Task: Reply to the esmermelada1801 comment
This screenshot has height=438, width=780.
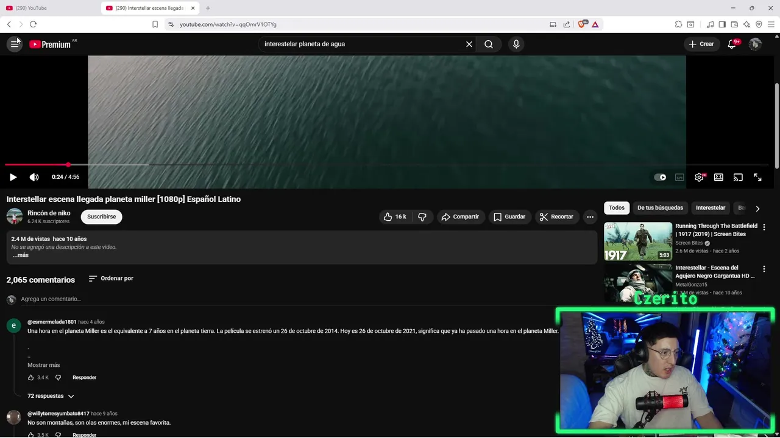Action: pyautogui.click(x=84, y=378)
